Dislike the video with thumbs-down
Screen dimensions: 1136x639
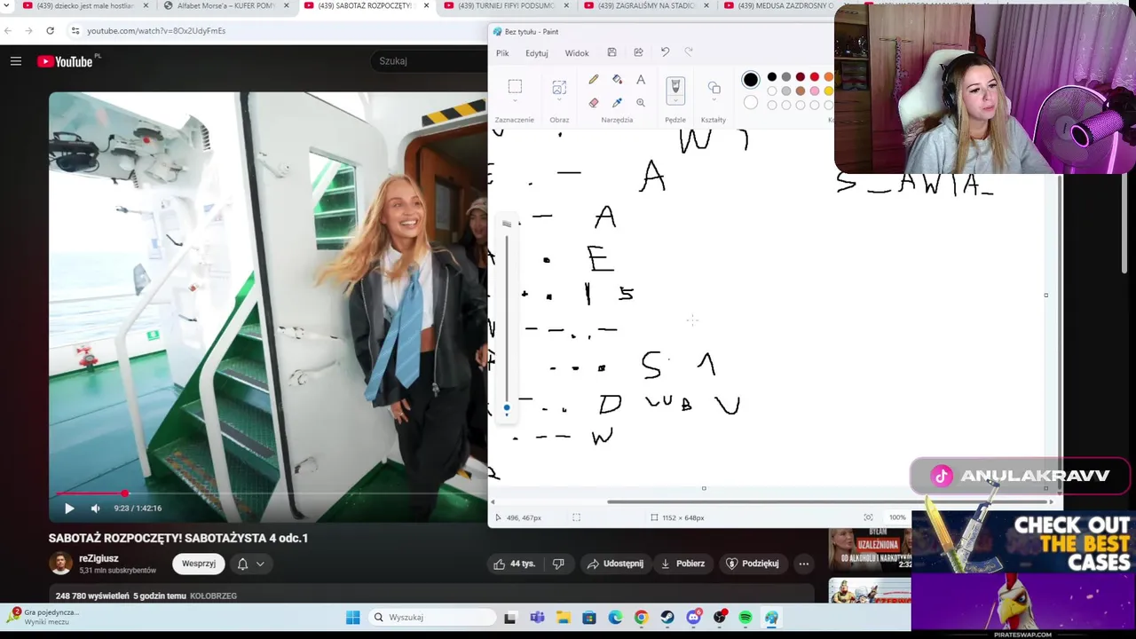(558, 564)
